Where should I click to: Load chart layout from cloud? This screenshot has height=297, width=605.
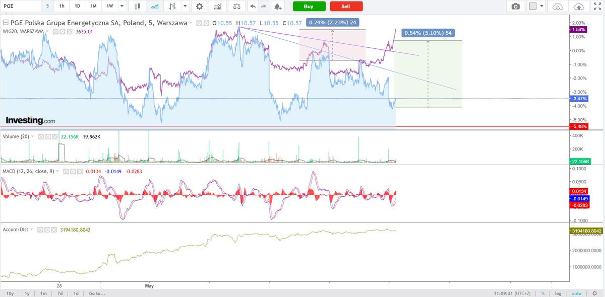(x=558, y=7)
